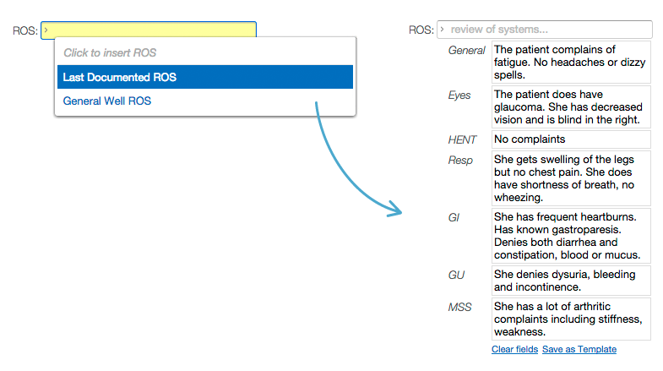The width and height of the screenshot is (663, 371).
Task: Edit the GU field about dysuria
Action: 571,281
